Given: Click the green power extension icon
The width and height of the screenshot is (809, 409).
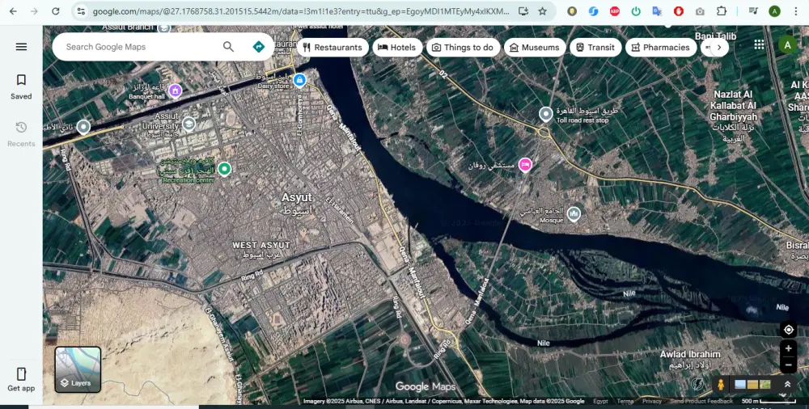Looking at the screenshot, I should pyautogui.click(x=636, y=11).
